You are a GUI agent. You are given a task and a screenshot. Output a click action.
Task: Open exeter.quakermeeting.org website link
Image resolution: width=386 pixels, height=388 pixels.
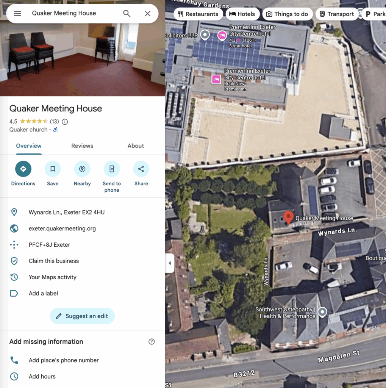(62, 228)
